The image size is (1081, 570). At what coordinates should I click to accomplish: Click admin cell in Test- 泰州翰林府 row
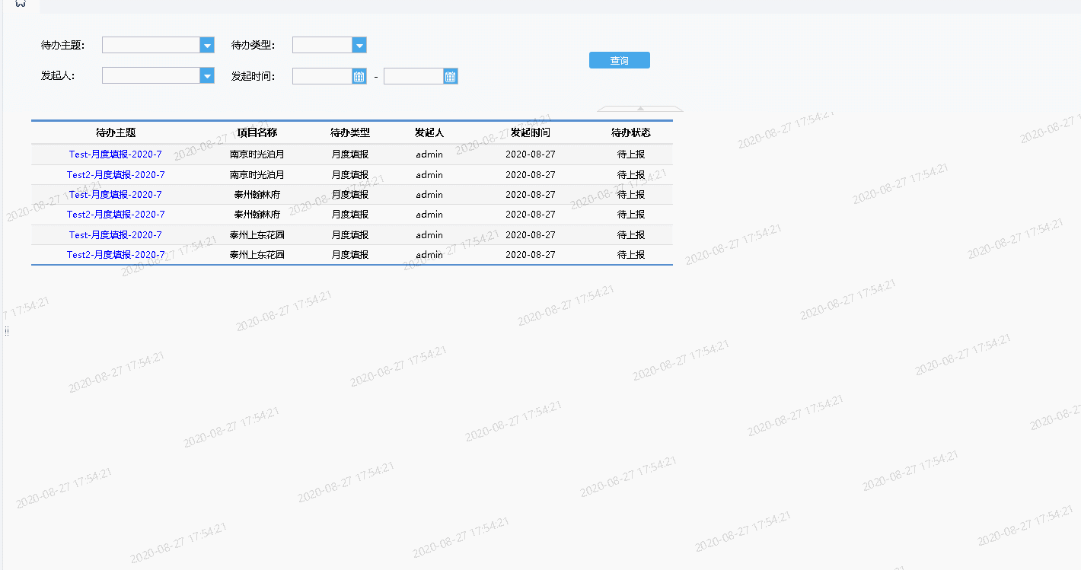(429, 195)
